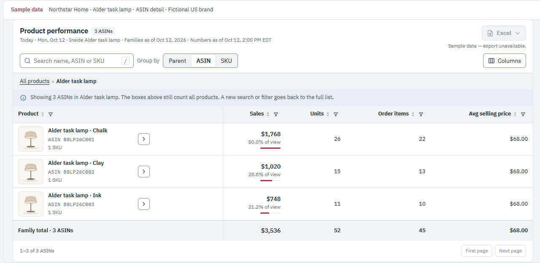Group by SKU
The height and width of the screenshot is (263, 540).
[226, 61]
